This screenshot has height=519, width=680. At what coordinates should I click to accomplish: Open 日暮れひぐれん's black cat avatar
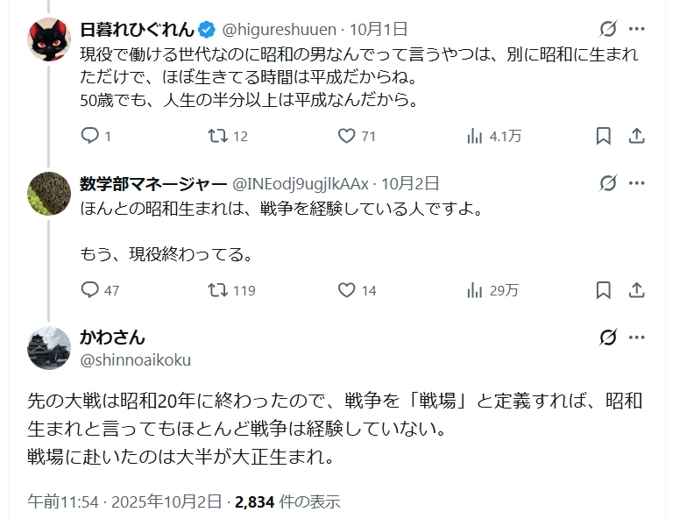[x=50, y=39]
